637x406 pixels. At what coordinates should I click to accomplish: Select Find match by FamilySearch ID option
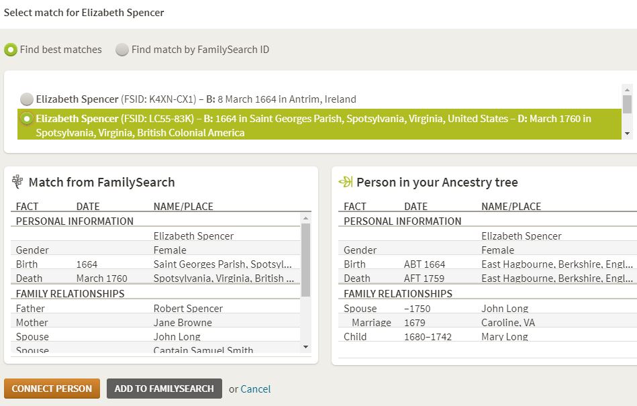[x=122, y=50]
